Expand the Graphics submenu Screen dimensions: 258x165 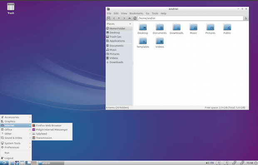coord(16,121)
